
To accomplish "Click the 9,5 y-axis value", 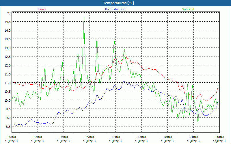I will (8, 109).
